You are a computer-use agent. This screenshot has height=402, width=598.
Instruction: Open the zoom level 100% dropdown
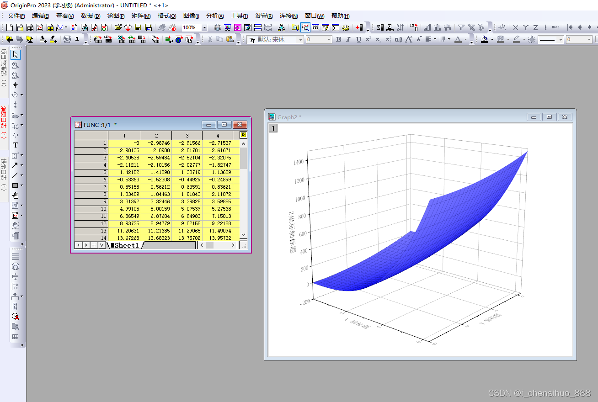click(x=204, y=28)
